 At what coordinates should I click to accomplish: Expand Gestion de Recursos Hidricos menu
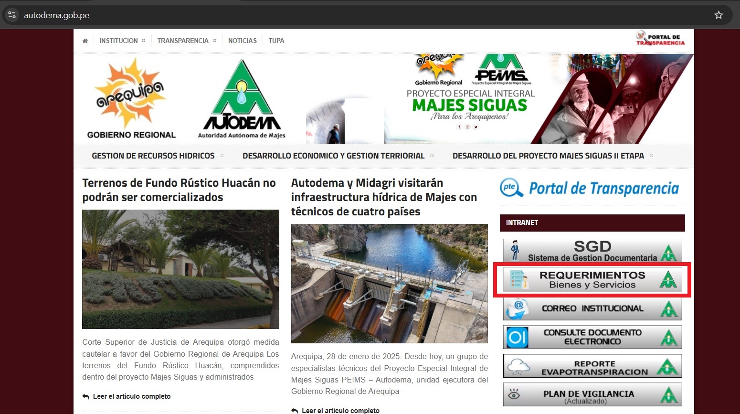pos(158,156)
